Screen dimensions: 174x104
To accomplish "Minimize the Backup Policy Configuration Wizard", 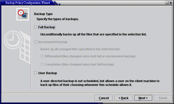I will point(167,3).
